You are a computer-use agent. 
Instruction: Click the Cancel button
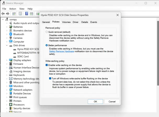click(x=112, y=102)
